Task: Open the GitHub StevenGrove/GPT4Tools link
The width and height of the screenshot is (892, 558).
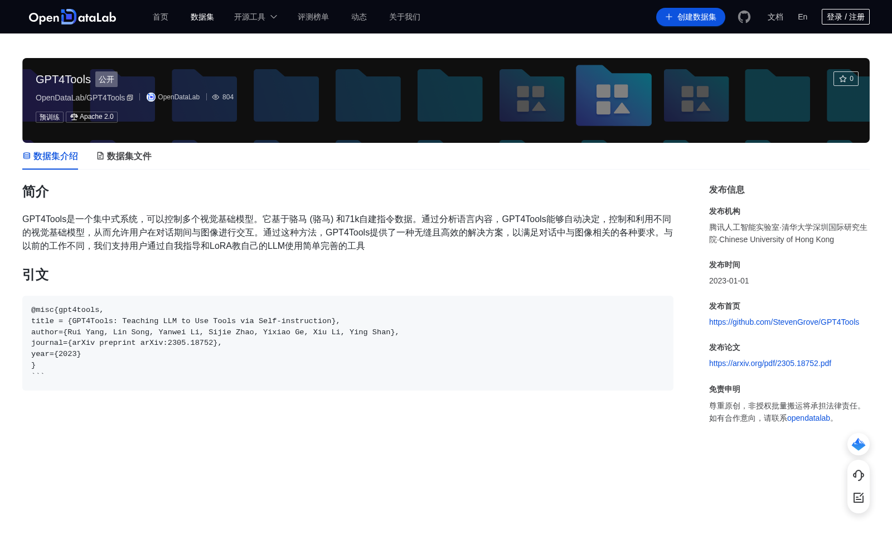Action: pyautogui.click(x=784, y=322)
